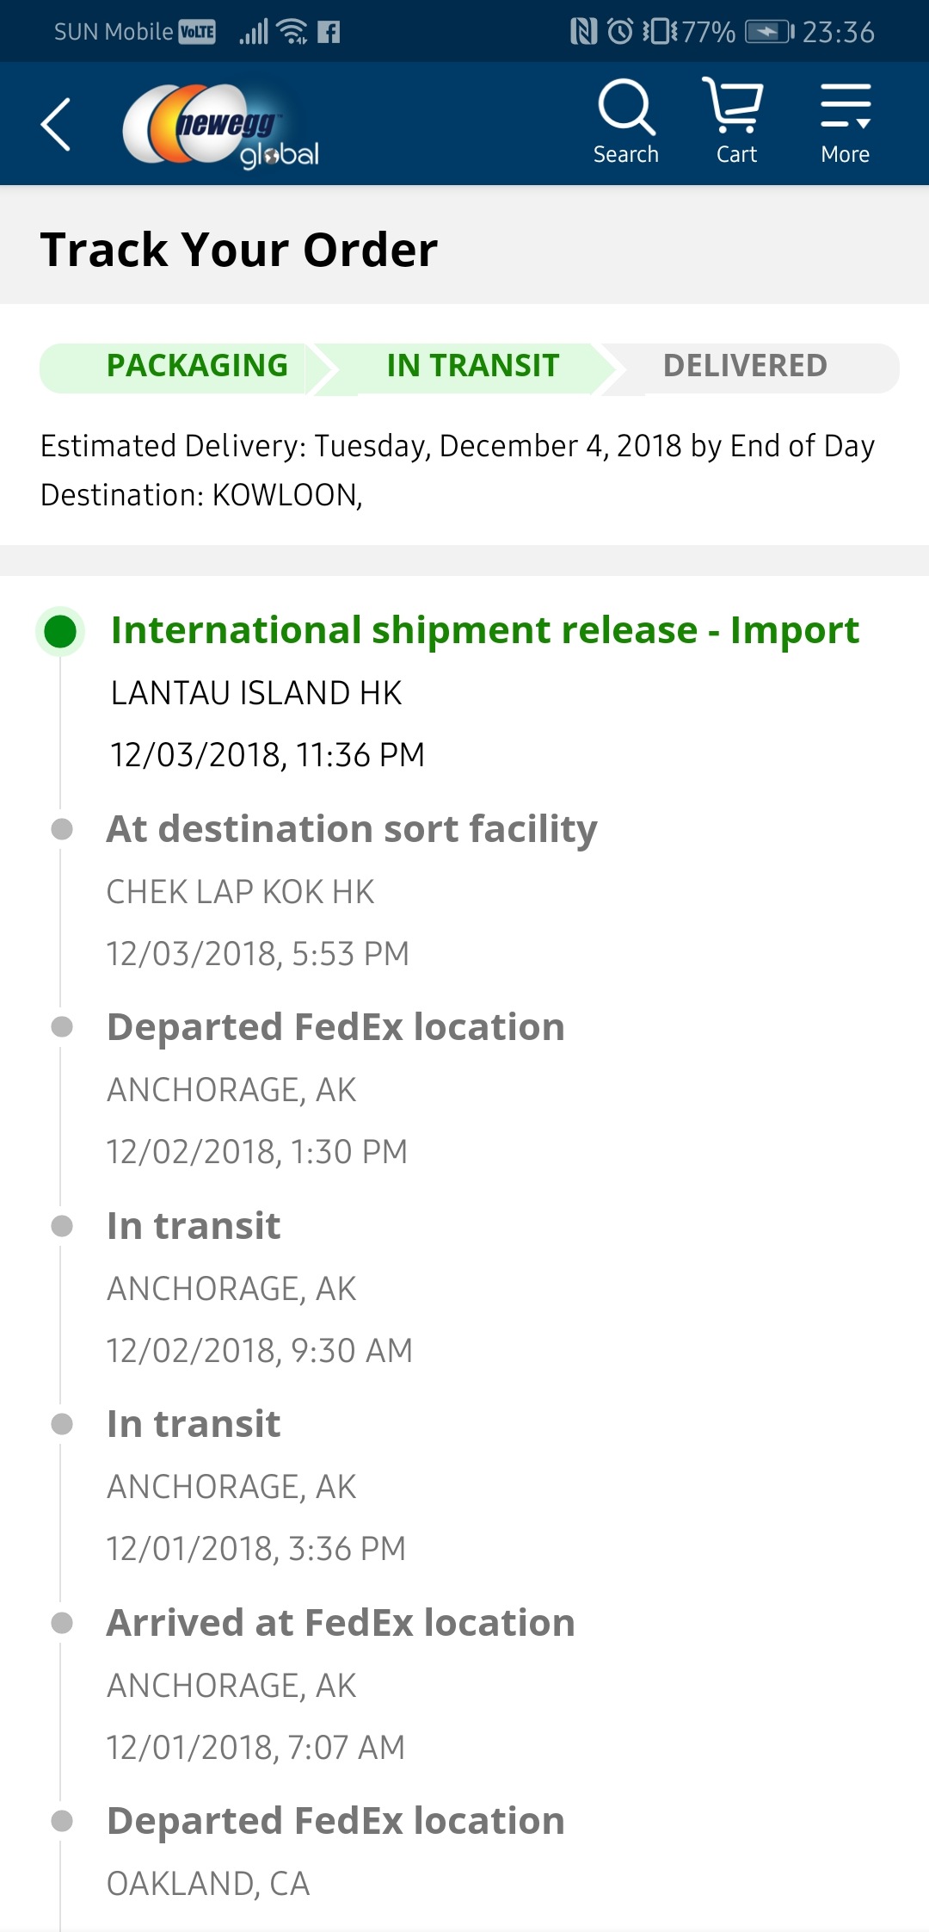Click the green current-status timeline dot
929x1932 pixels.
pos(60,631)
